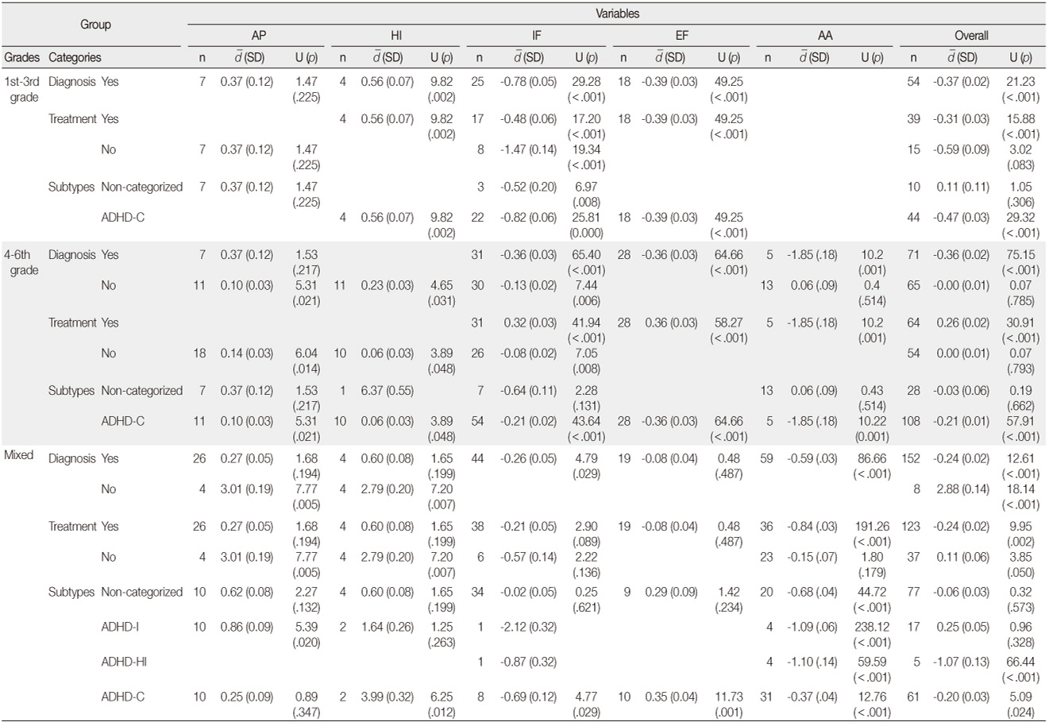The width and height of the screenshot is (1049, 726).
Task: Click the value '-0.78 (0.05)'
Action: coord(529,81)
